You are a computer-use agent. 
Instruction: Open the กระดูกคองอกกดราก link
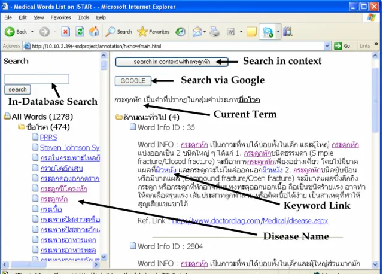pos(70,178)
